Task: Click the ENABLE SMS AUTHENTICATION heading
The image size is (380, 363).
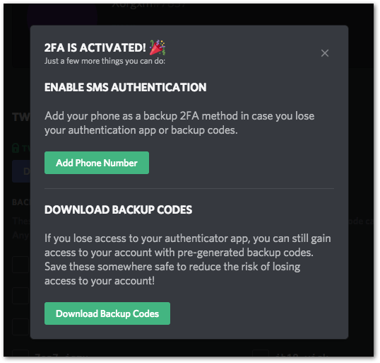Action: tap(125, 88)
